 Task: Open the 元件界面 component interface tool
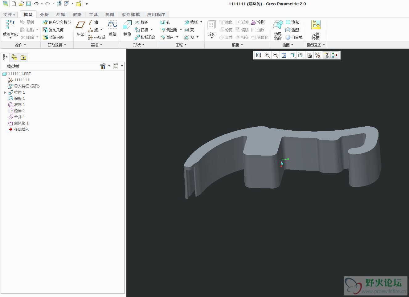pos(316,30)
